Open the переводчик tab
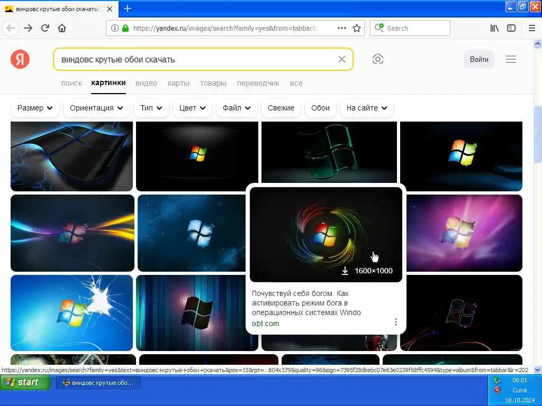Image resolution: width=542 pixels, height=406 pixels. pos(258,83)
